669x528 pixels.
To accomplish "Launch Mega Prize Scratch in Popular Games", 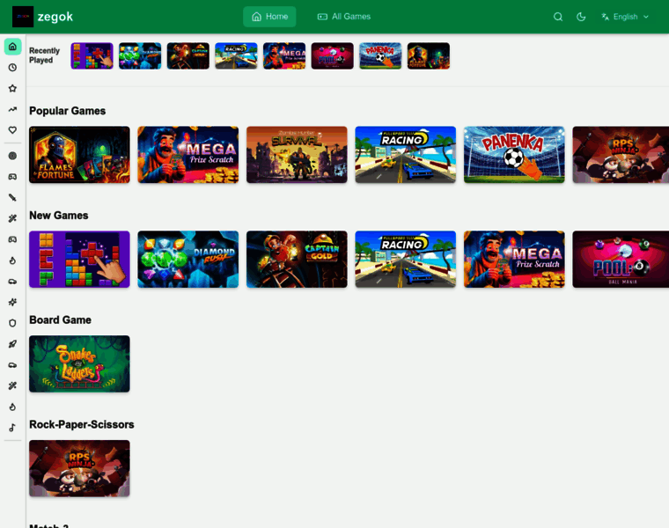I will 188,154.
